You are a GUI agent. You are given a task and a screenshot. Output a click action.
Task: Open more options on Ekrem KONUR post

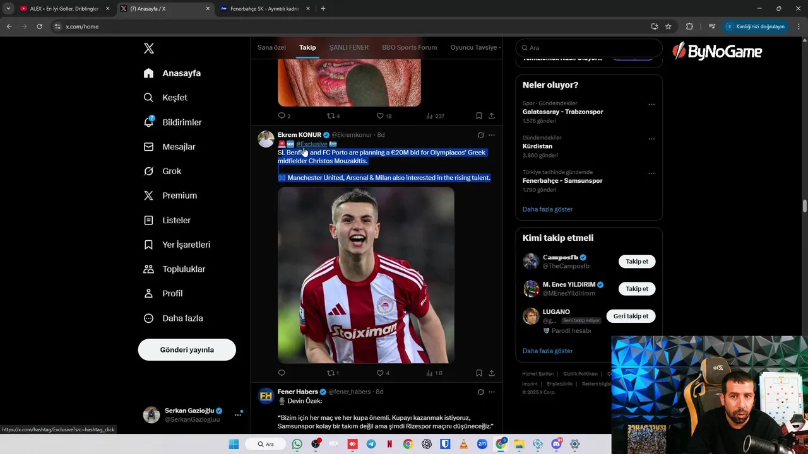pyautogui.click(x=492, y=135)
